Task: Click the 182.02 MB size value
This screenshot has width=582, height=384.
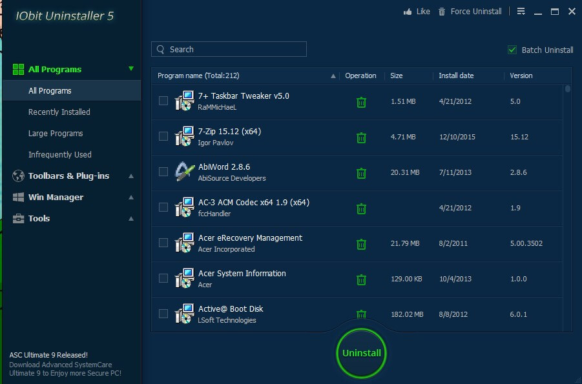Action: 407,314
